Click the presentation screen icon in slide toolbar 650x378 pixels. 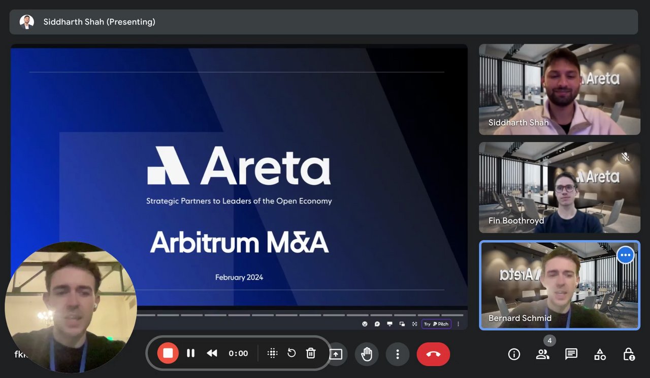click(390, 324)
